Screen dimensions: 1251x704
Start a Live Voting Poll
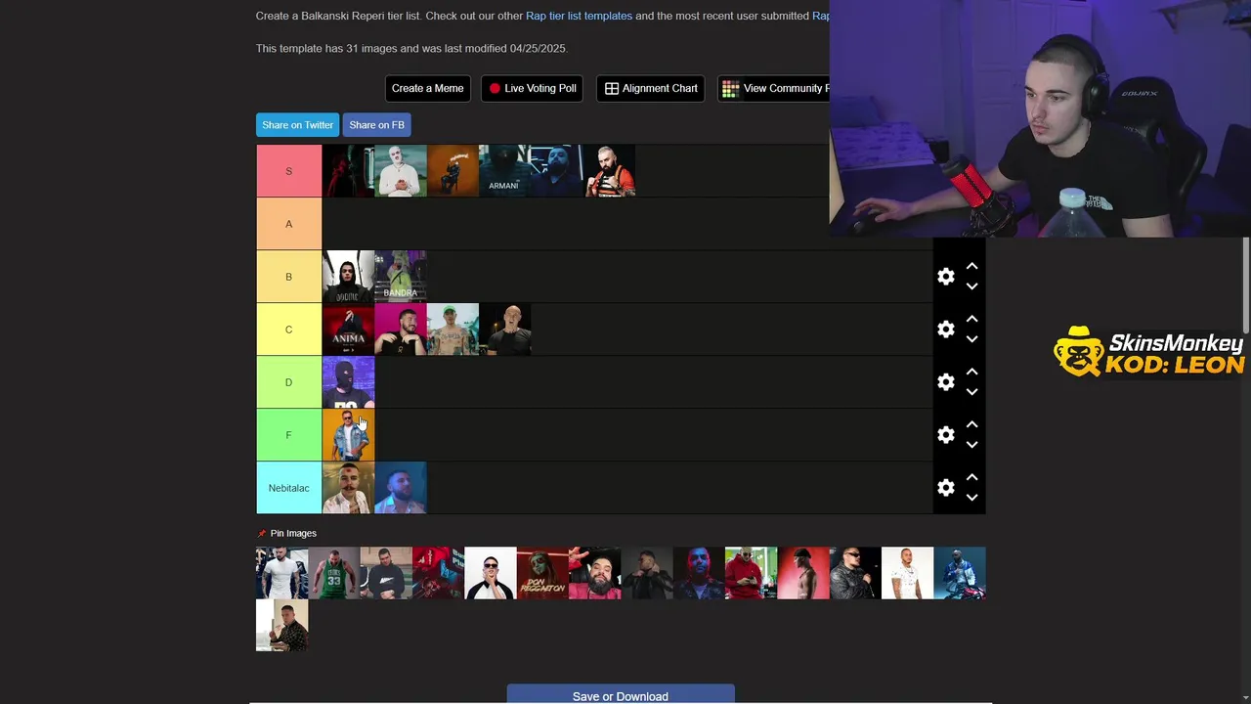(x=533, y=88)
